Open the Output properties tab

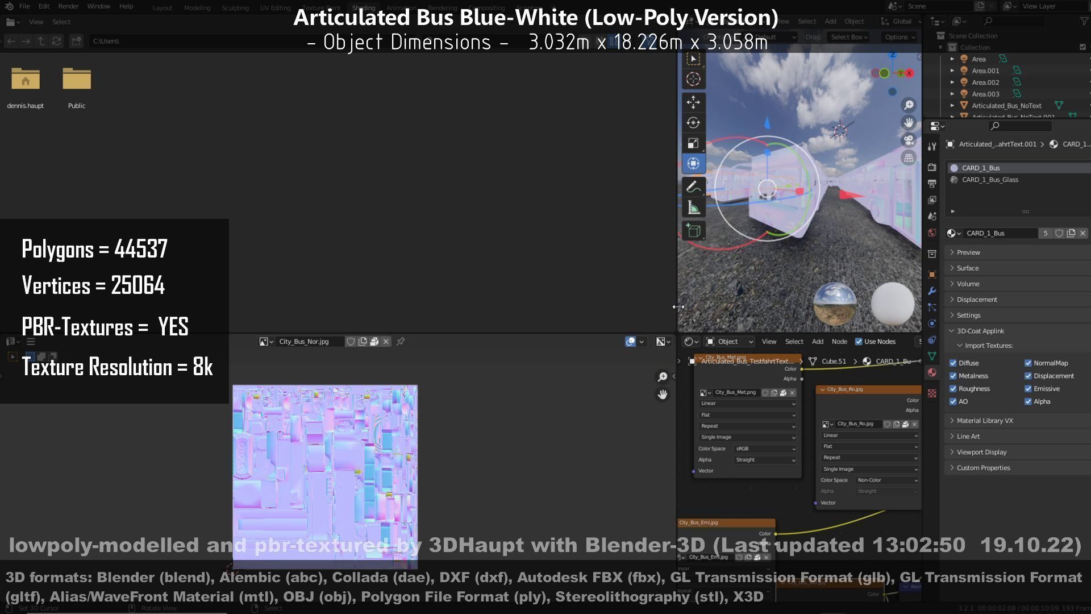click(932, 184)
